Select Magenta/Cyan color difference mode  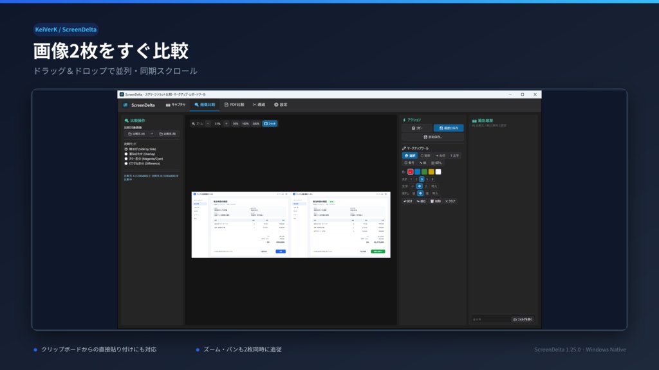point(144,159)
